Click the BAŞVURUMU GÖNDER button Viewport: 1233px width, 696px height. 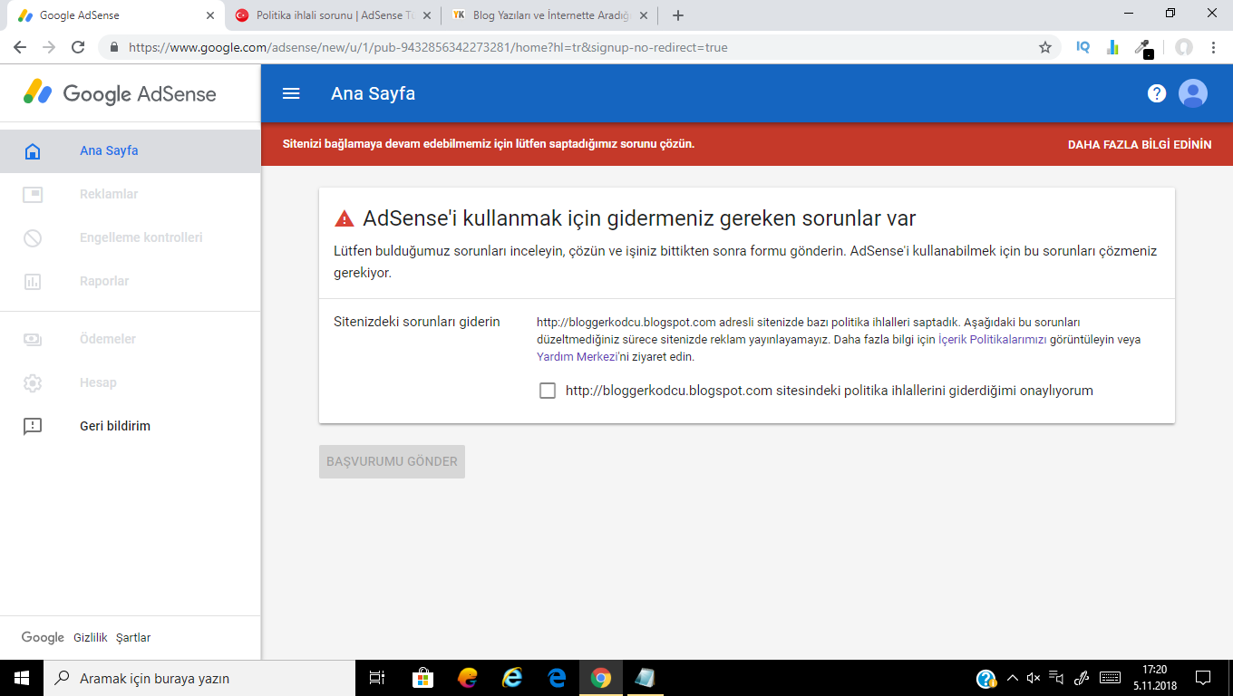(x=392, y=461)
